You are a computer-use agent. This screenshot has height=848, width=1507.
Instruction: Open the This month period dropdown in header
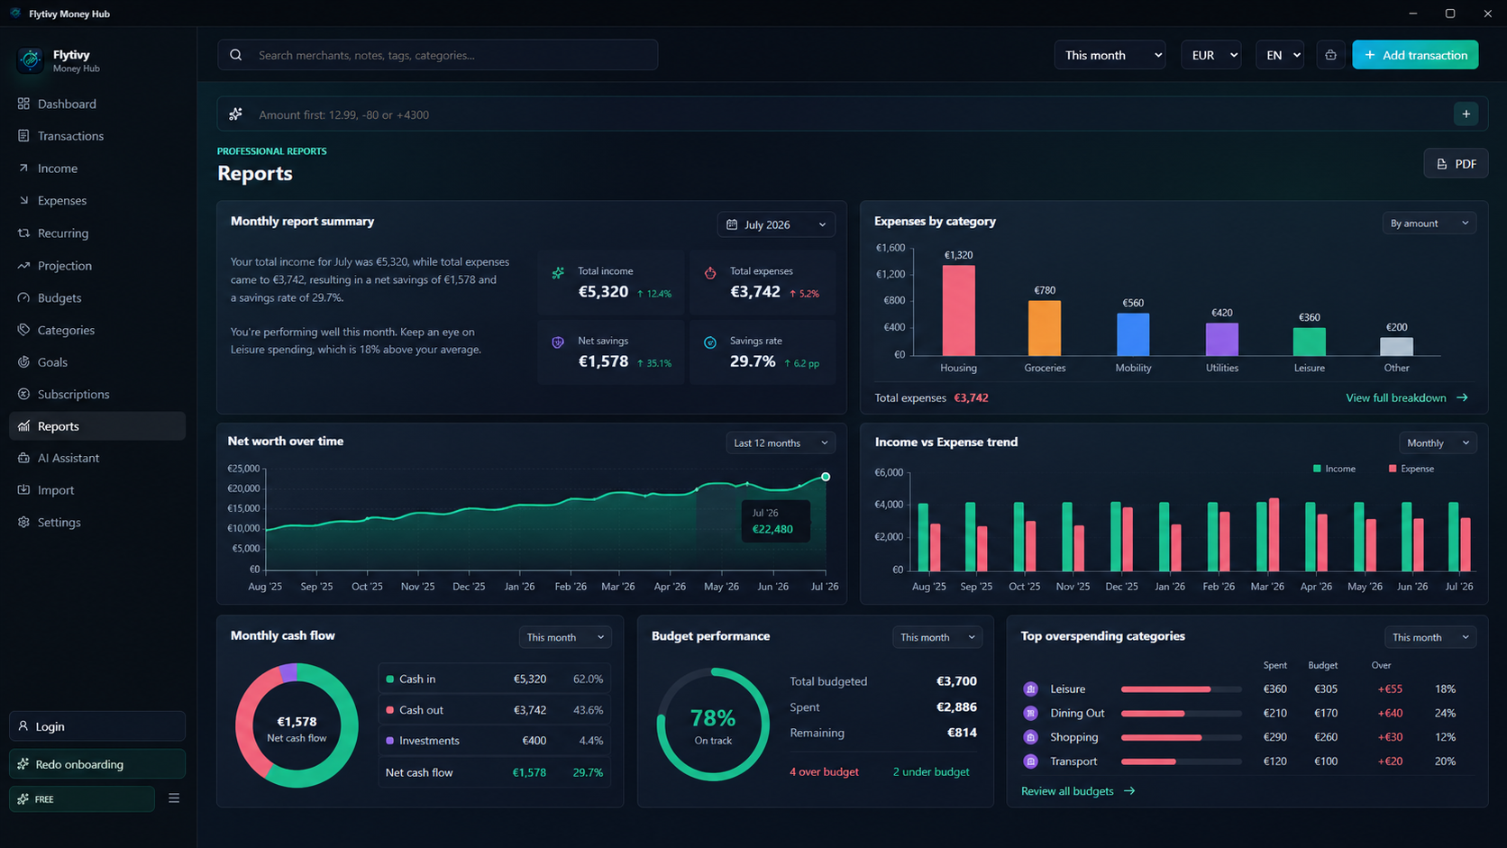pyautogui.click(x=1110, y=55)
